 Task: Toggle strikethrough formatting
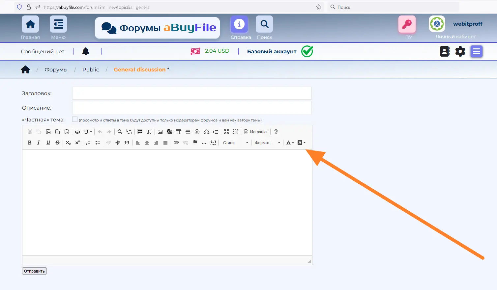(x=57, y=143)
